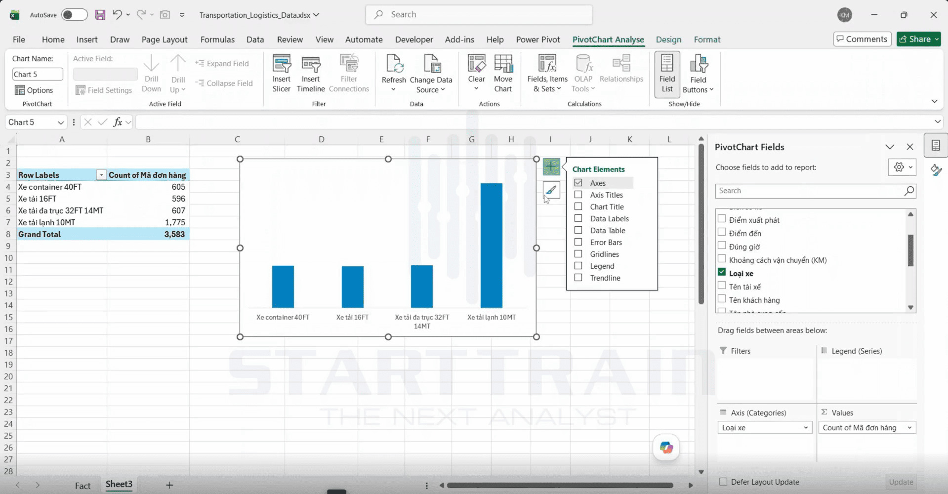Open the Power Pivot tab

tap(538, 40)
